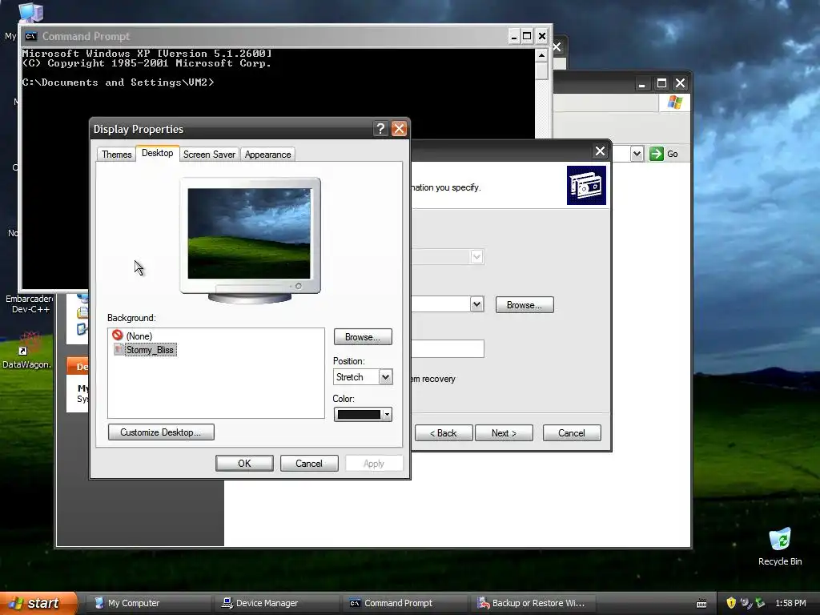Click Command Prompt title bar icon
Viewport: 820px width, 615px height.
[x=31, y=36]
